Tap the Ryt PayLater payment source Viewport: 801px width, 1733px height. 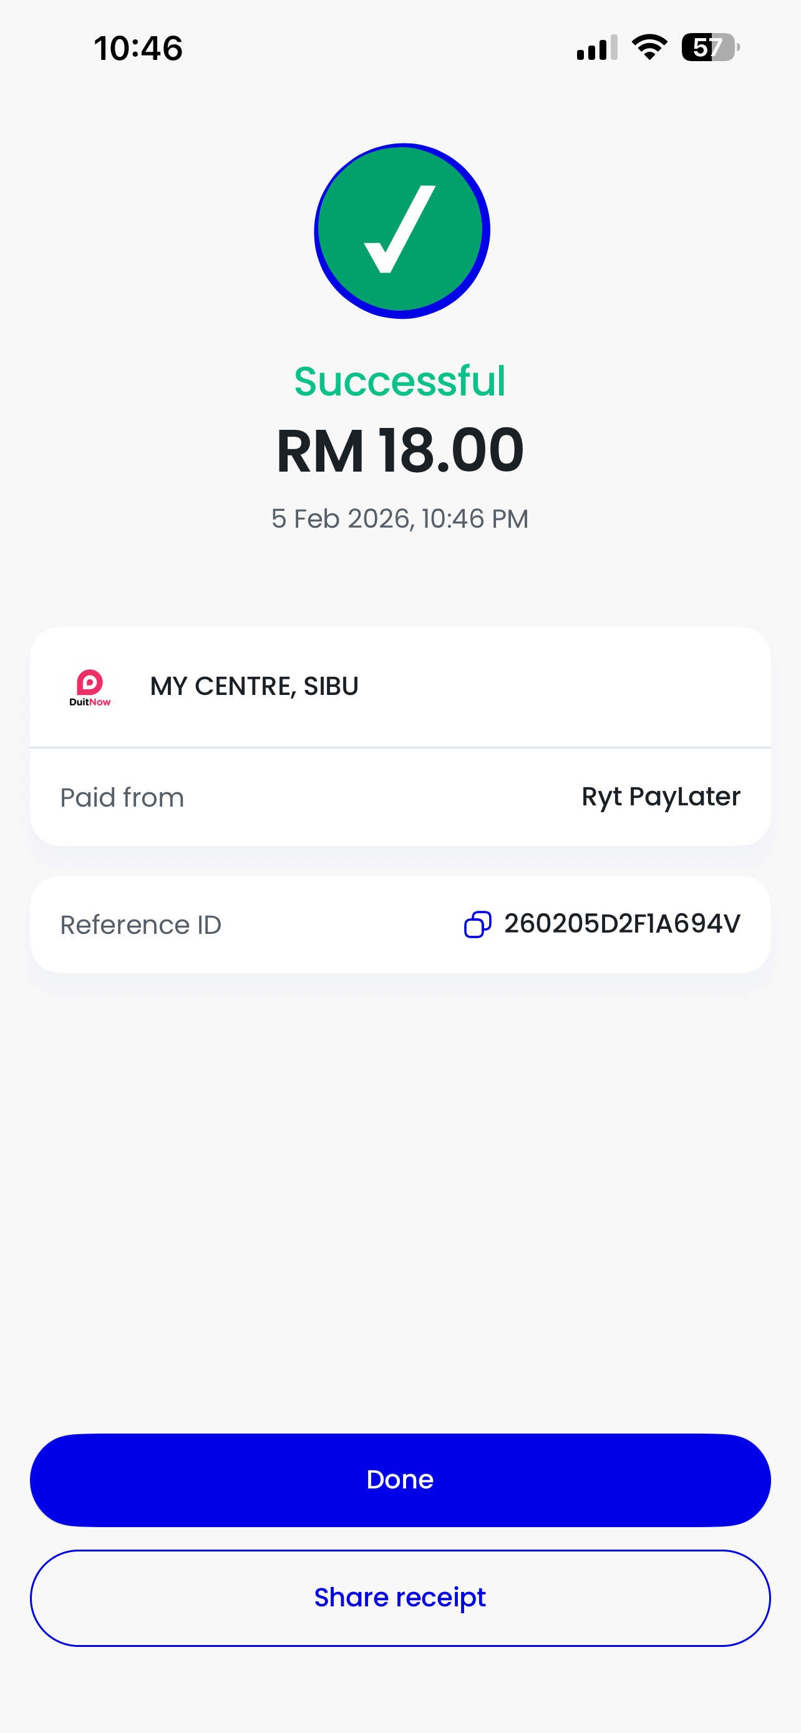pos(661,797)
